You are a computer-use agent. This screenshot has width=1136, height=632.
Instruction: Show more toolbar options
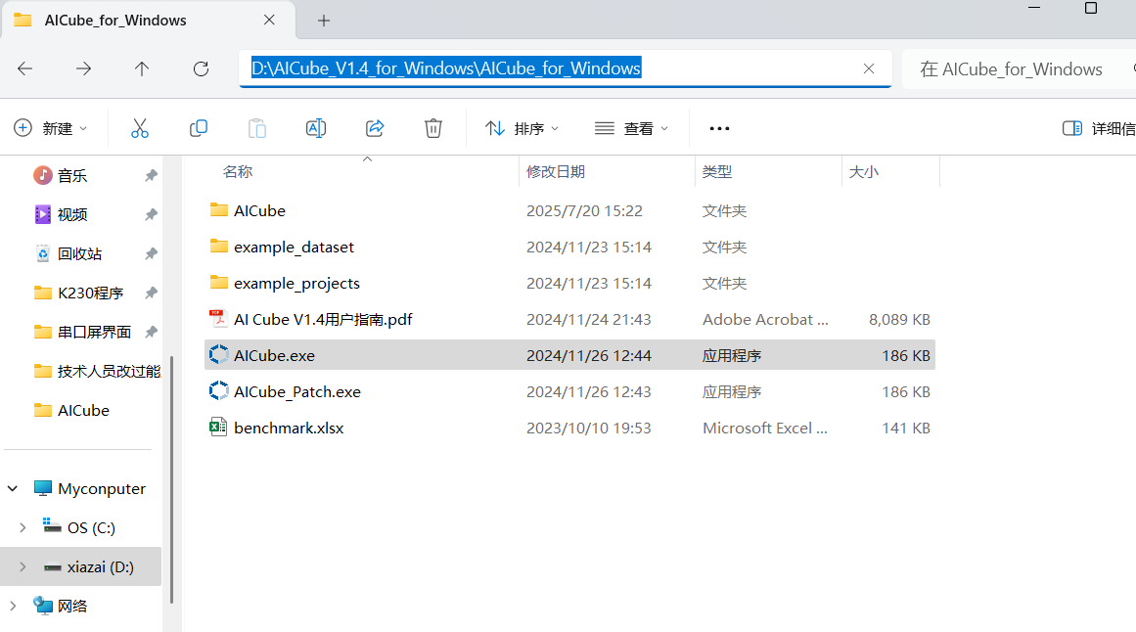tap(719, 128)
